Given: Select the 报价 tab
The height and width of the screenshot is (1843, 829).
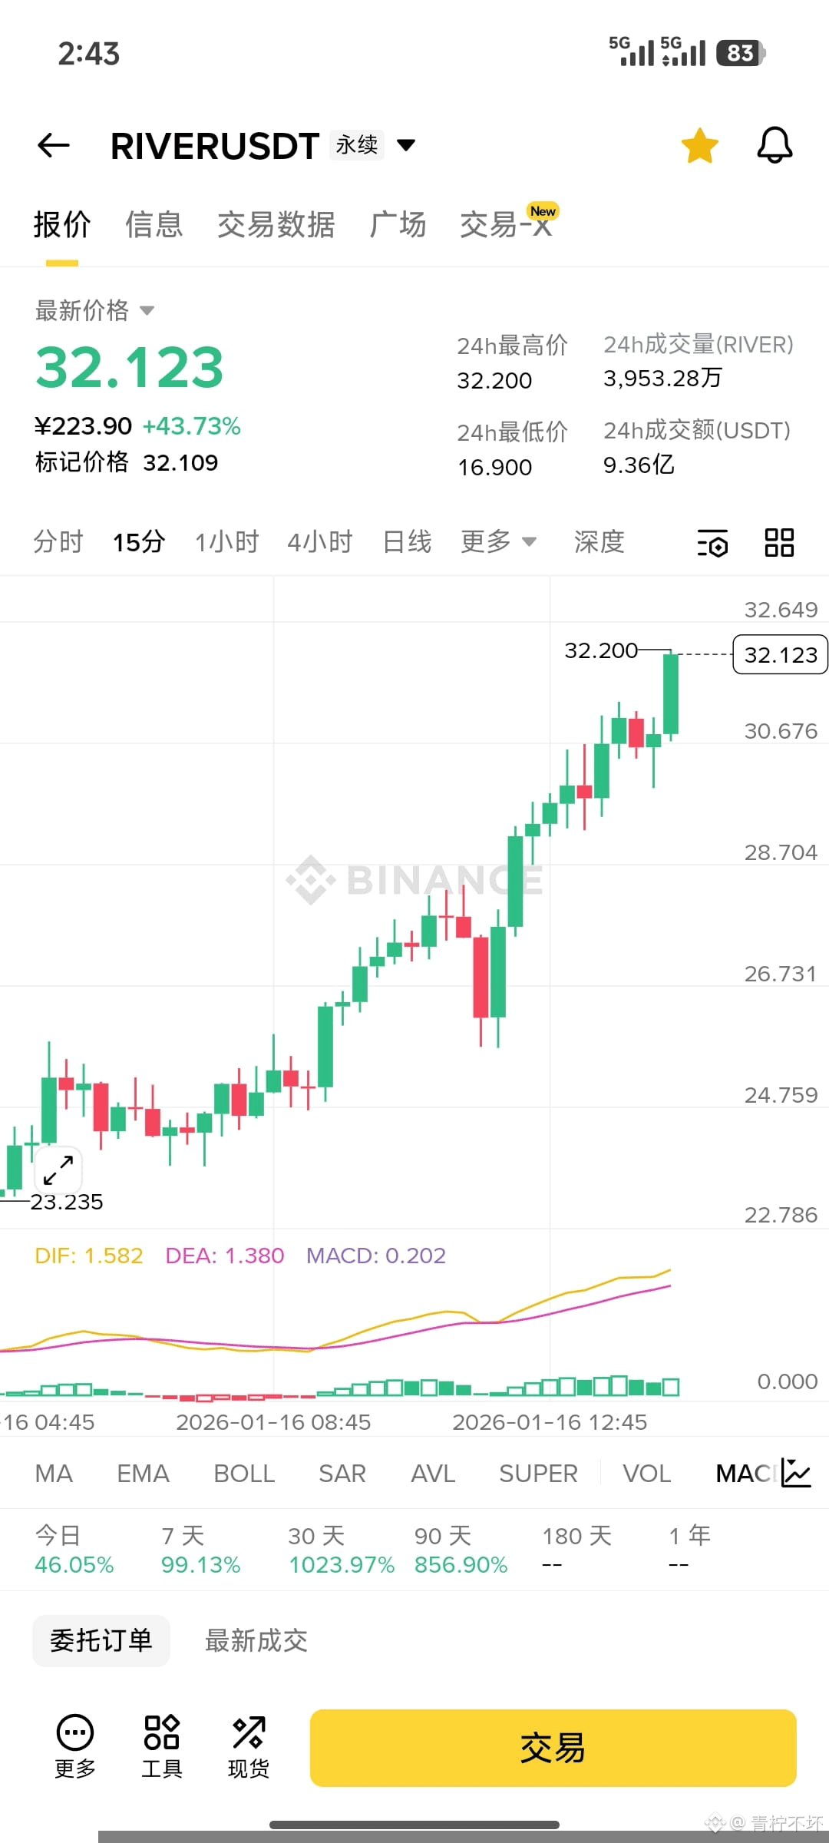Looking at the screenshot, I should pyautogui.click(x=62, y=225).
